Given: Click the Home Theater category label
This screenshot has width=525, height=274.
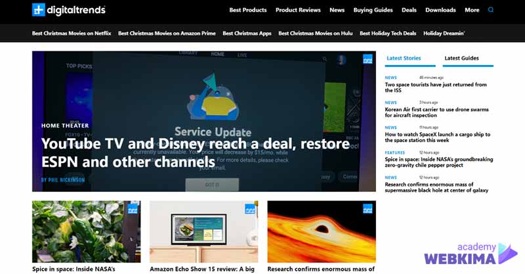Looking at the screenshot, I should [x=65, y=126].
